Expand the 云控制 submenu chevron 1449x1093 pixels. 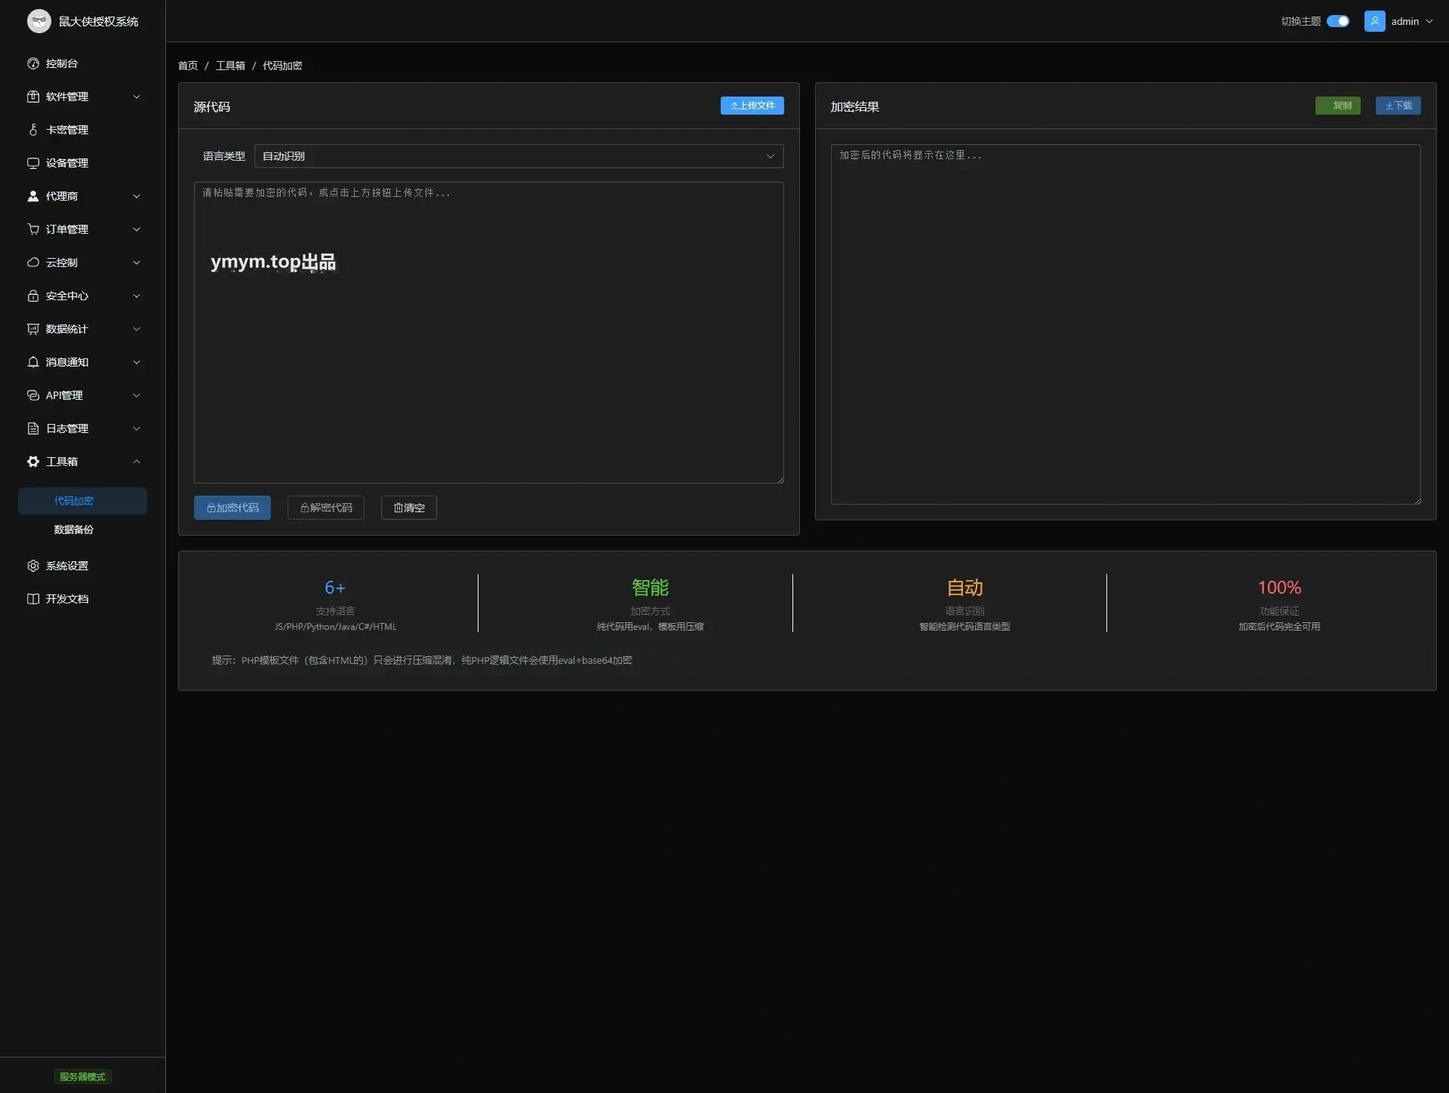point(137,263)
